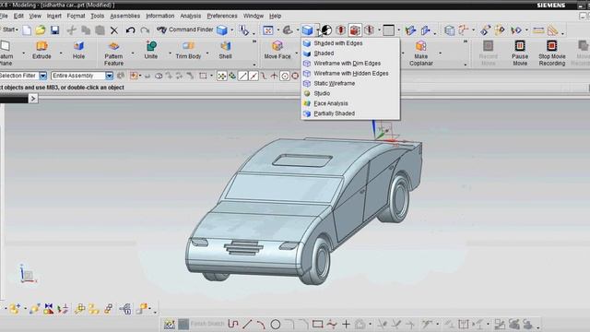Click the Paste icon
This screenshot has width=590, height=332.
(x=100, y=30)
